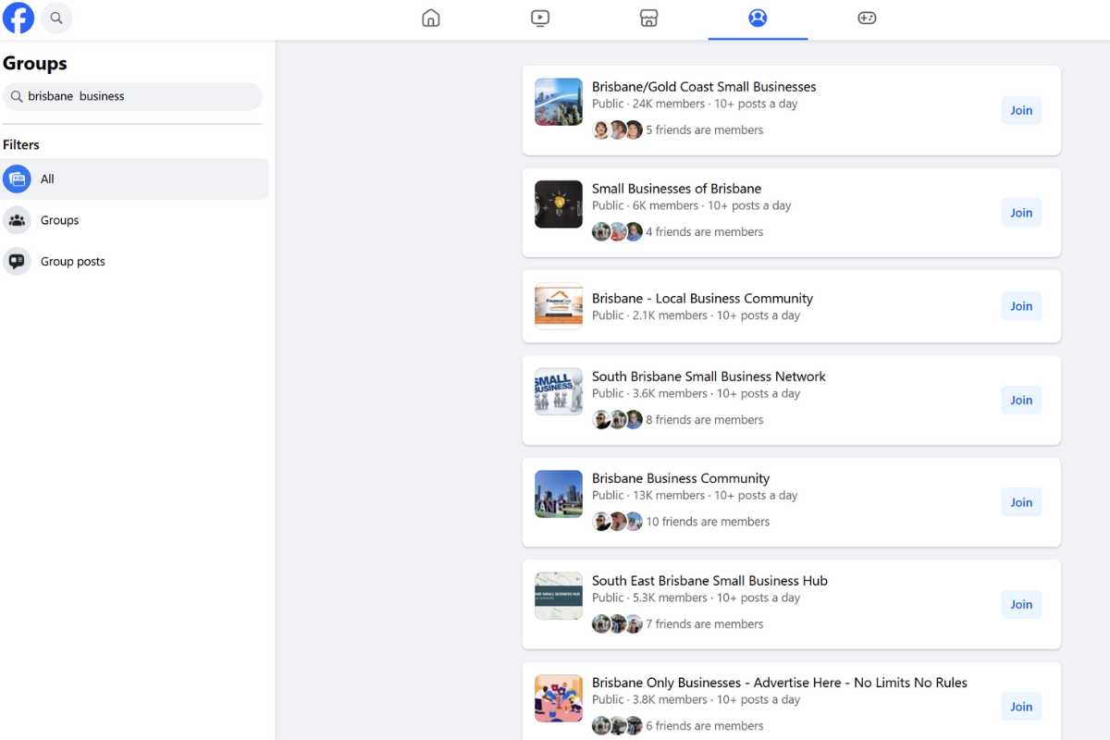
Task: Open the Facebook search magnifier button
Action: [56, 18]
